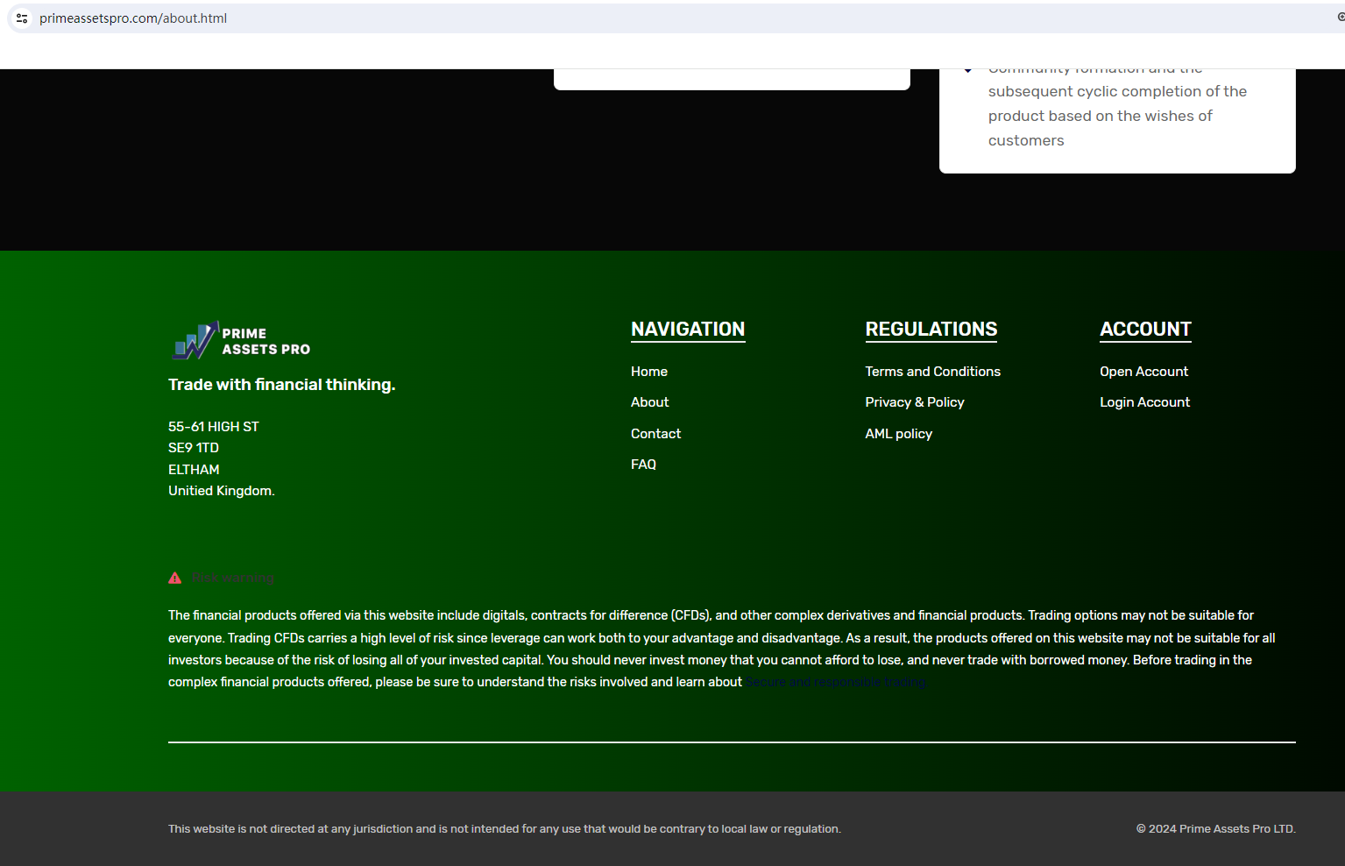Viewport: 1345px width, 866px height.
Task: Click the jurisdiction disclaimer text in bottom bar
Action: pos(505,829)
